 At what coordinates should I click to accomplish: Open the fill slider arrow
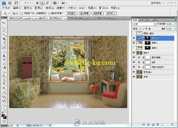point(175,28)
